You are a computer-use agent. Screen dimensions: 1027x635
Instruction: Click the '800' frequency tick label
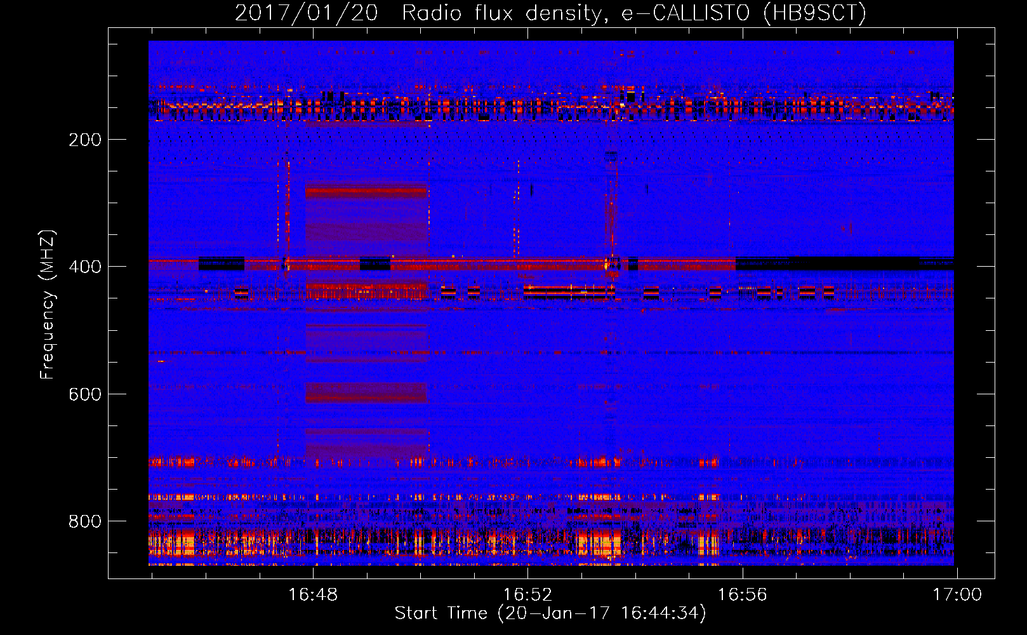tap(85, 521)
